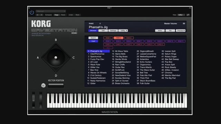Select the Card browse mode

[93, 41]
